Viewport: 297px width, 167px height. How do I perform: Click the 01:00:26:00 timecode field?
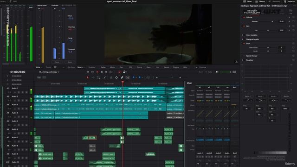click(x=18, y=72)
